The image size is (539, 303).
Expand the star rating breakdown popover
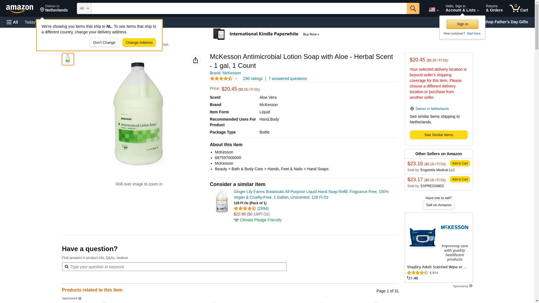pos(236,79)
